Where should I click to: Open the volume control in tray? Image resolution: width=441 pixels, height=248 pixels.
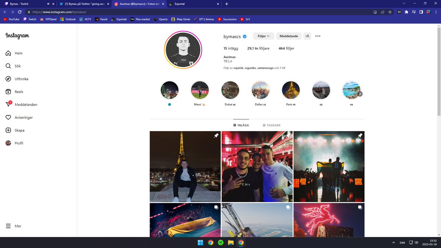pyautogui.click(x=416, y=242)
